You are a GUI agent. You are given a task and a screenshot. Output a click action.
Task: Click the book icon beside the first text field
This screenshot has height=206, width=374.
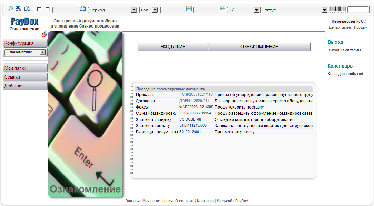(83, 9)
